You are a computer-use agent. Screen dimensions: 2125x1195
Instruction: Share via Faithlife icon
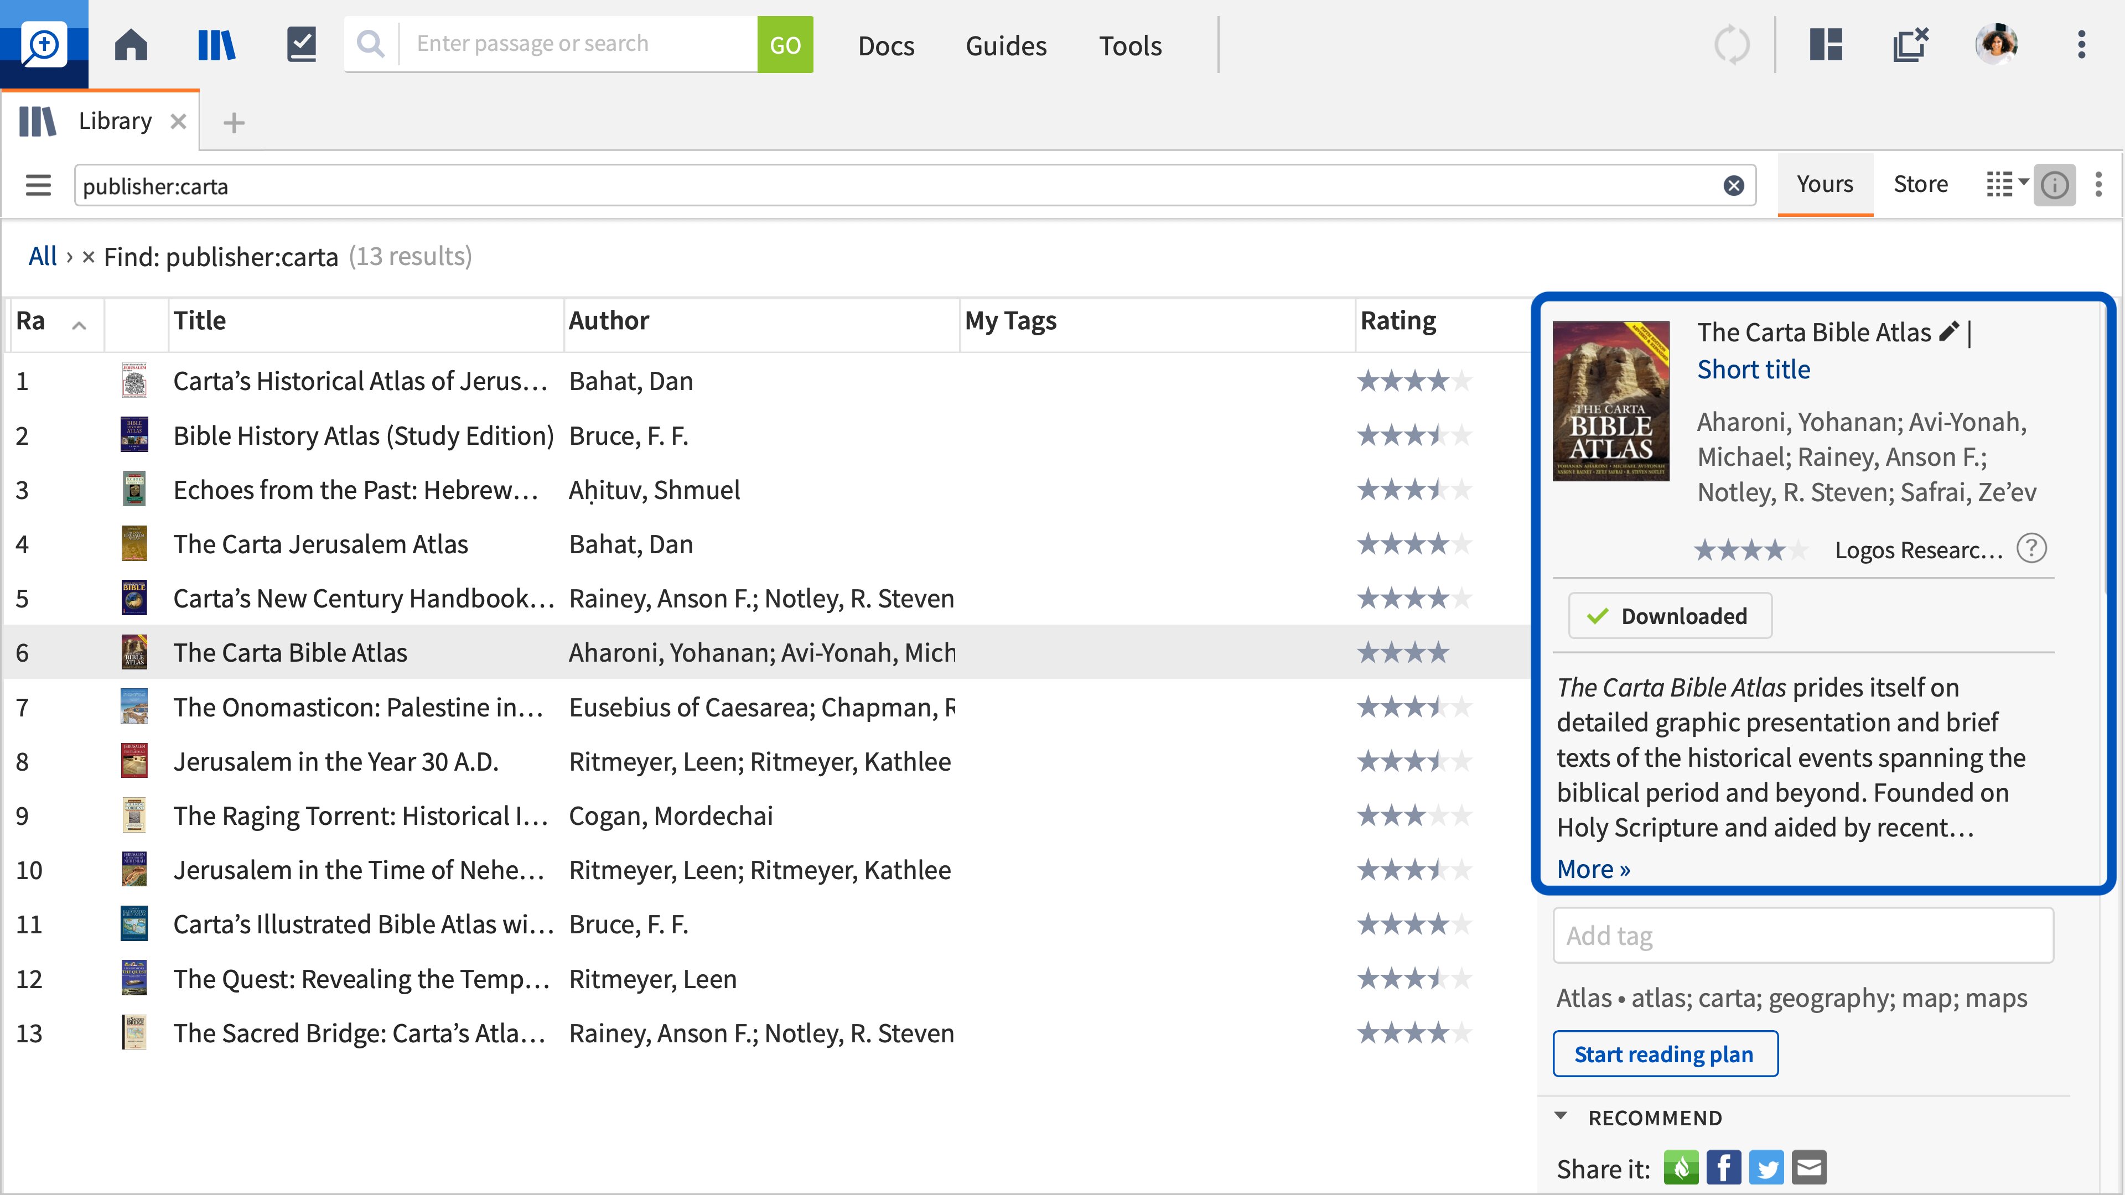pos(1681,1168)
